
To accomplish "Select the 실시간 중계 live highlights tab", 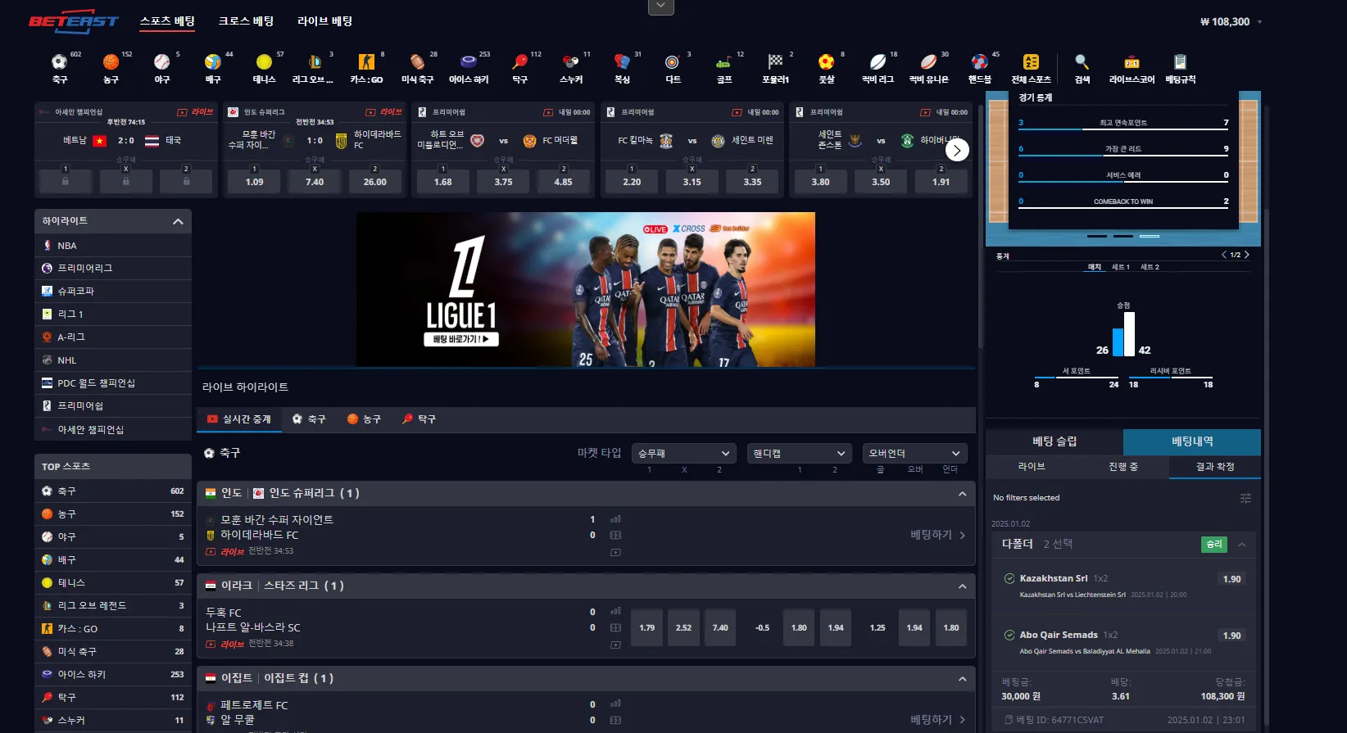I will click(239, 419).
